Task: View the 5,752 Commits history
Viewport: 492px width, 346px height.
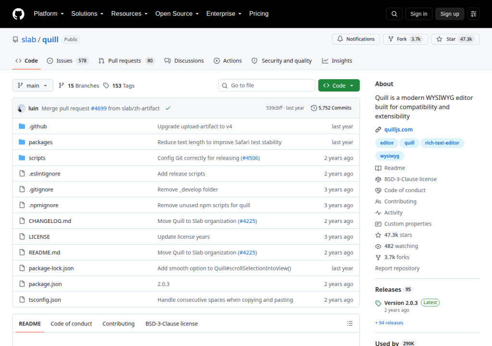Action: [x=331, y=108]
